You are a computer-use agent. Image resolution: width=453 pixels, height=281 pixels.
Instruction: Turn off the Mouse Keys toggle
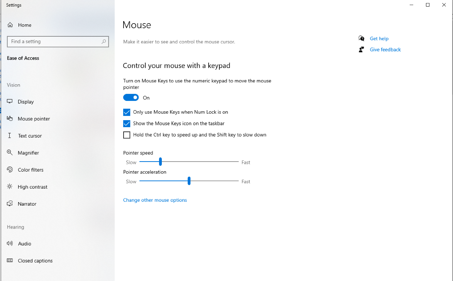[x=131, y=98]
